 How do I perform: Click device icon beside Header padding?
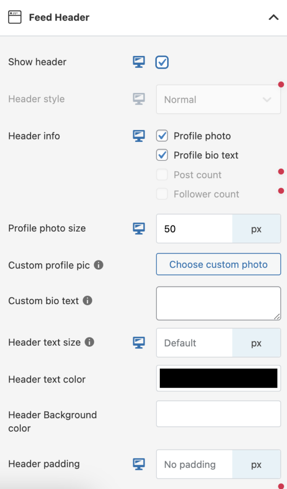(139, 464)
